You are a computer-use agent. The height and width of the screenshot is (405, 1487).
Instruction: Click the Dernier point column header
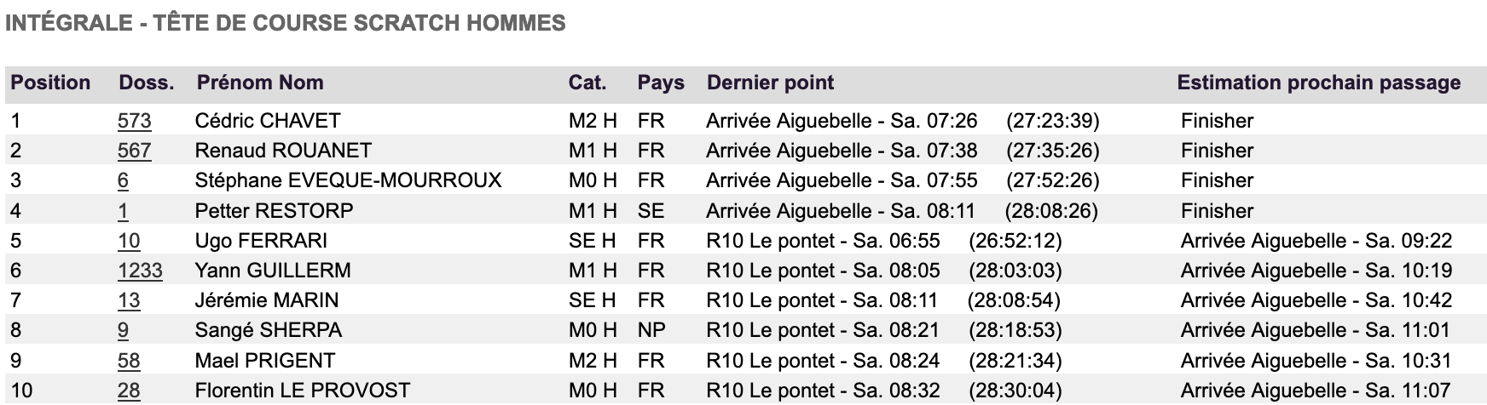770,83
